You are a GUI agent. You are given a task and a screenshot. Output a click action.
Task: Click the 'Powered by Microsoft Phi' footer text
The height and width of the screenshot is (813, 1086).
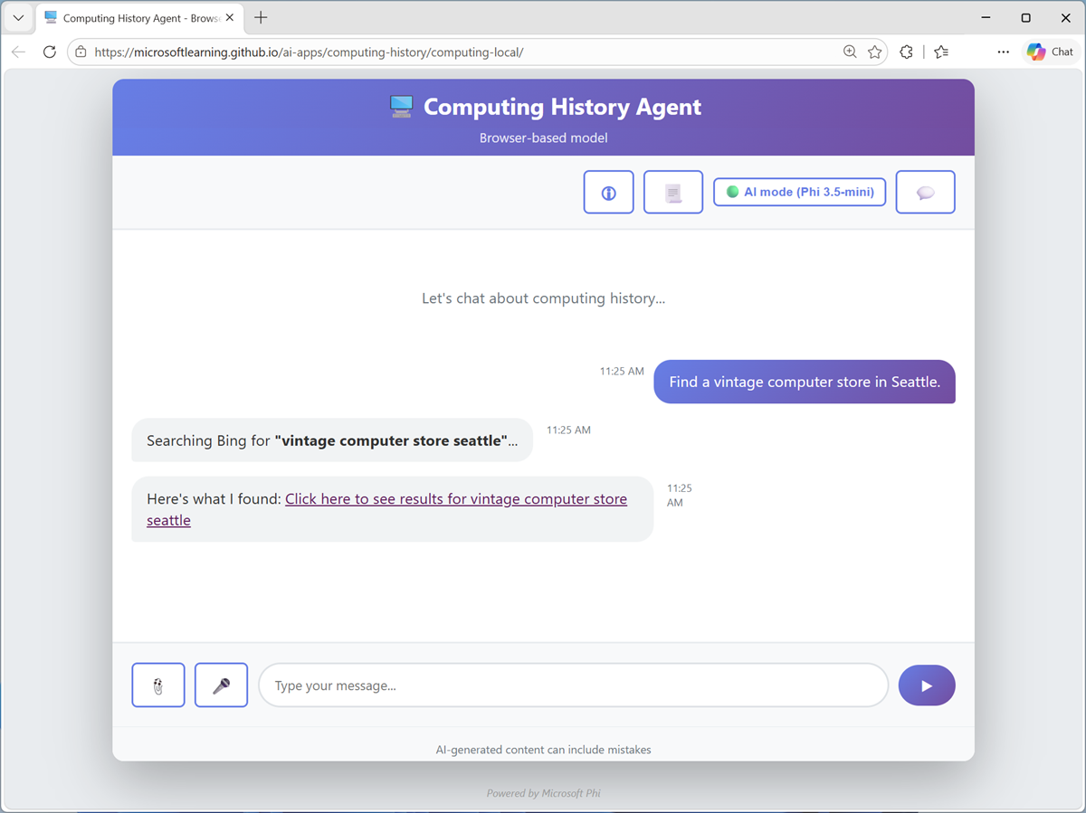543,793
